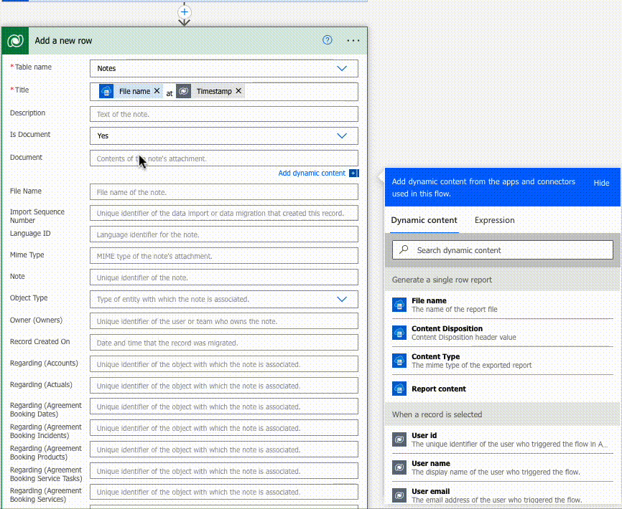Select the Report content icon in the panel

[x=399, y=388]
